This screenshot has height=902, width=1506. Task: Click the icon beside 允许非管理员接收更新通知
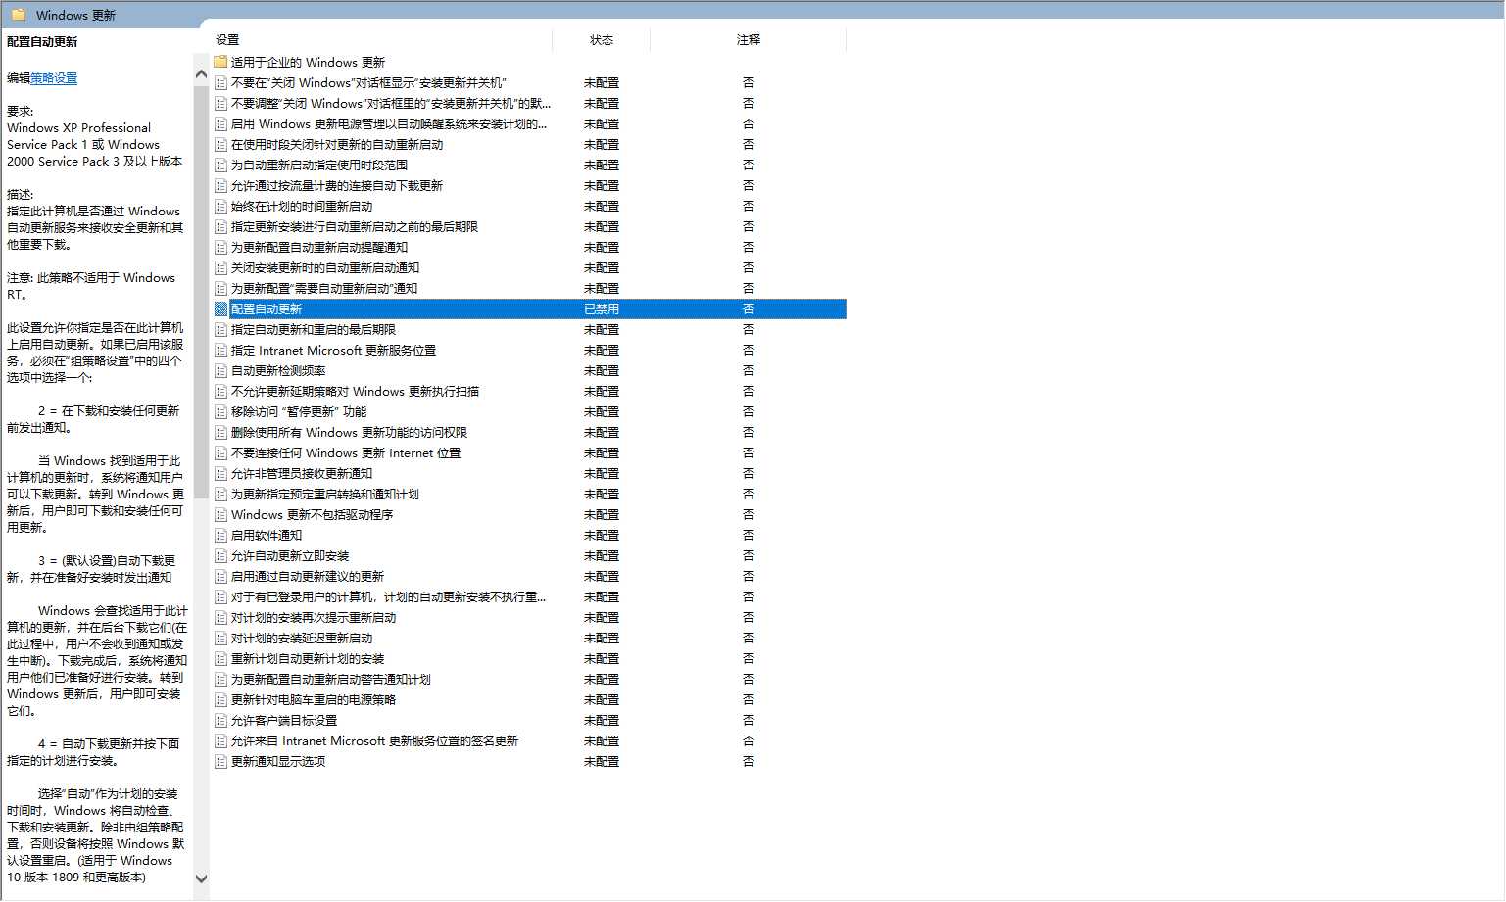tap(220, 473)
